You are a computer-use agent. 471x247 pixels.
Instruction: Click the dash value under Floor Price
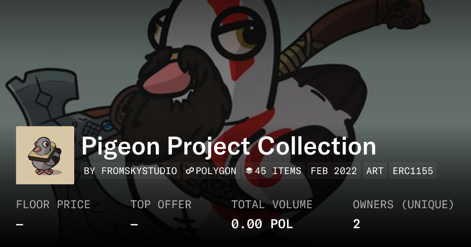20,224
